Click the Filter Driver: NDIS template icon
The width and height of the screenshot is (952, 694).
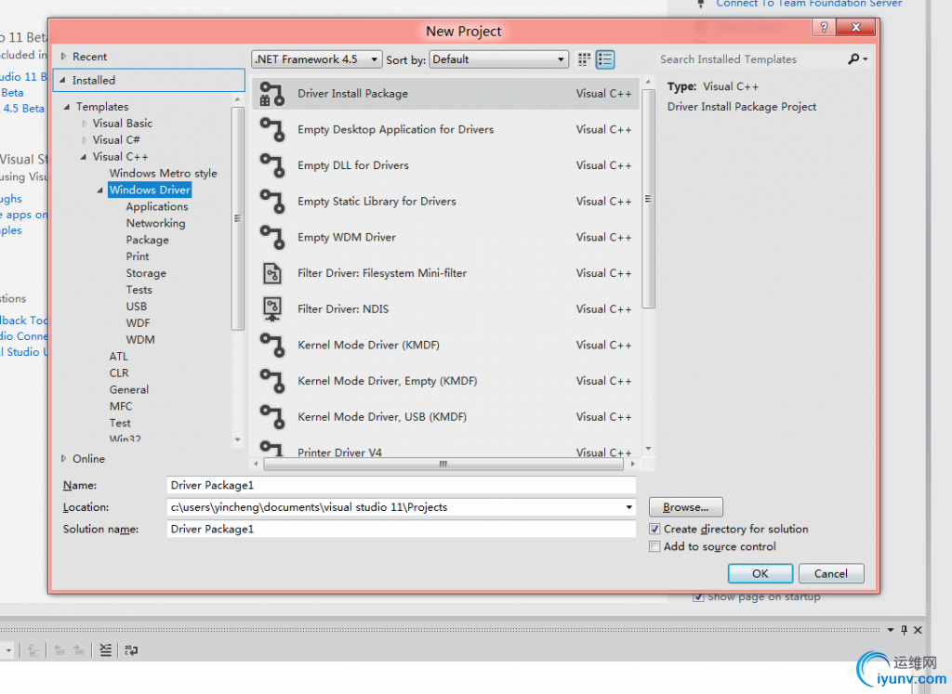click(271, 309)
